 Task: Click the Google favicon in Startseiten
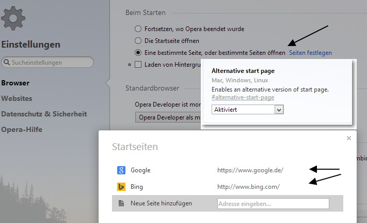point(121,170)
